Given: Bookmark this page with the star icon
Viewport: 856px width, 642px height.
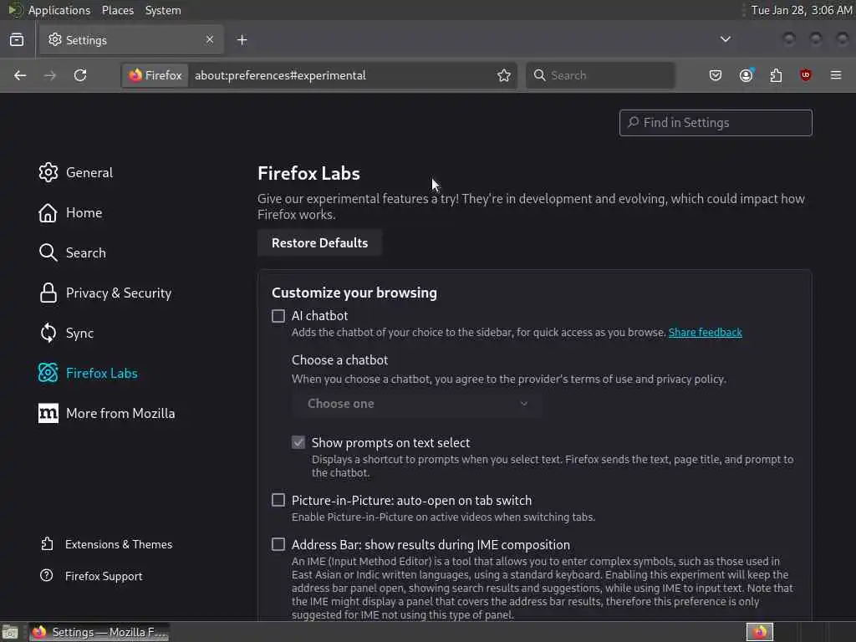Looking at the screenshot, I should coord(504,75).
